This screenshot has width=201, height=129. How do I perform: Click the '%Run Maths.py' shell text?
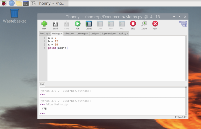pyautogui.click(x=57, y=104)
